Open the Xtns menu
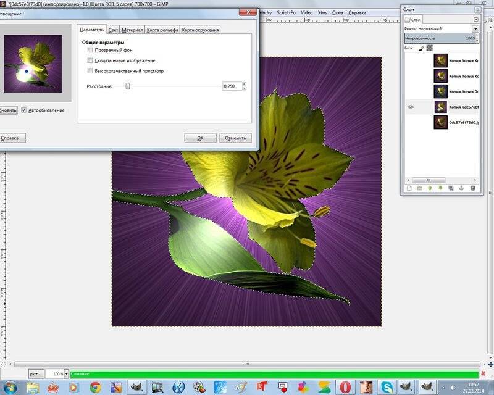494x395 pixels. [x=322, y=12]
